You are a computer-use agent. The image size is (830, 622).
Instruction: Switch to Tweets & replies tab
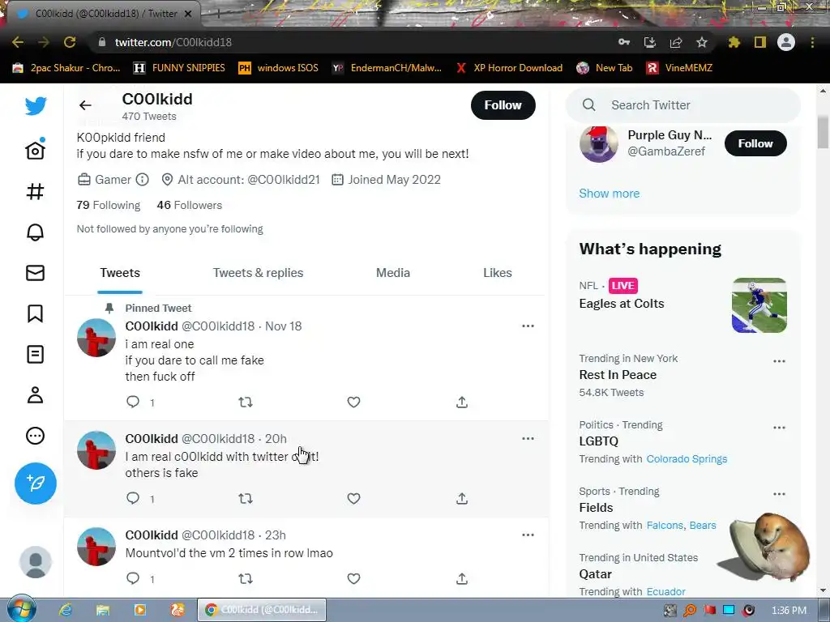259,273
